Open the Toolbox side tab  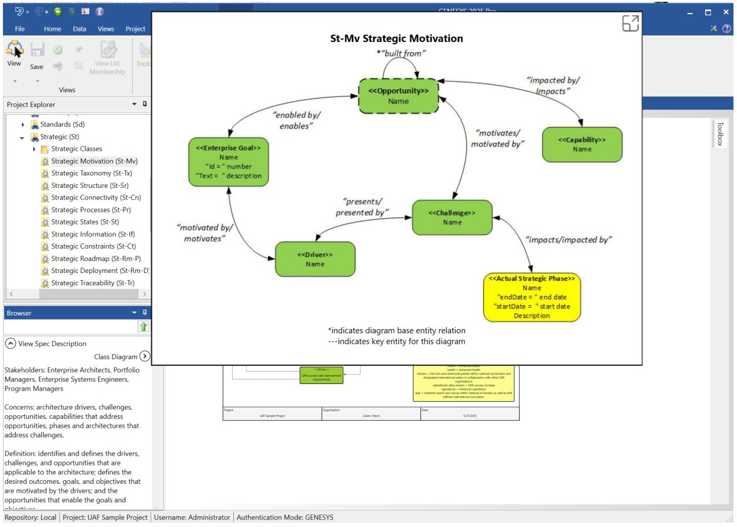point(719,134)
